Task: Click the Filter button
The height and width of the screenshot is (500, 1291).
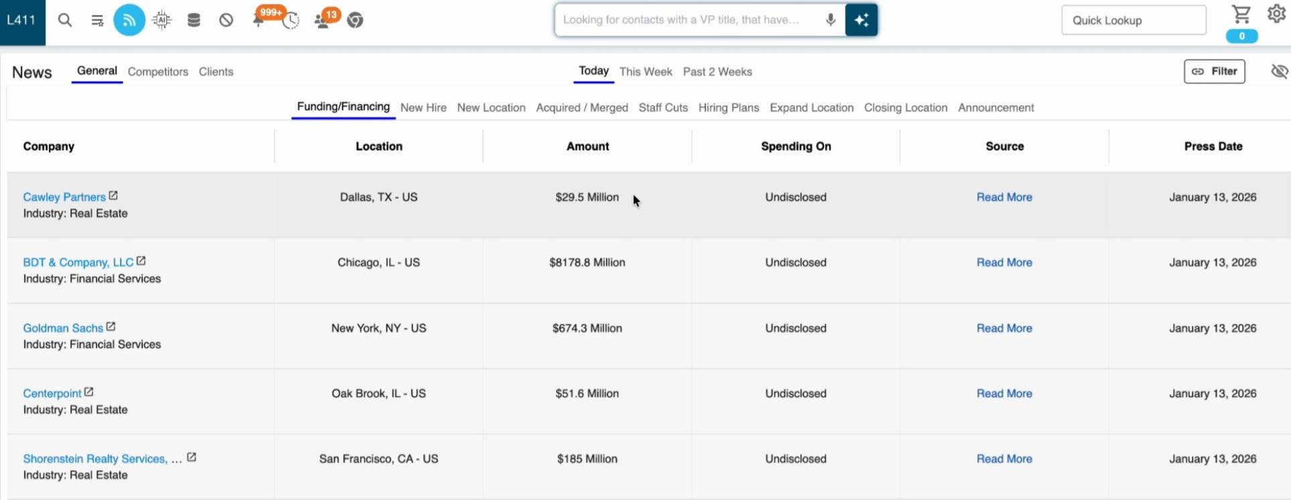Action: pos(1215,72)
